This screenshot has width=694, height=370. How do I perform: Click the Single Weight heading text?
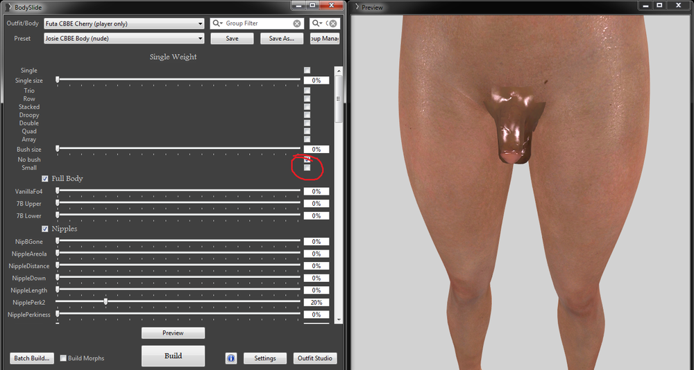pos(173,57)
